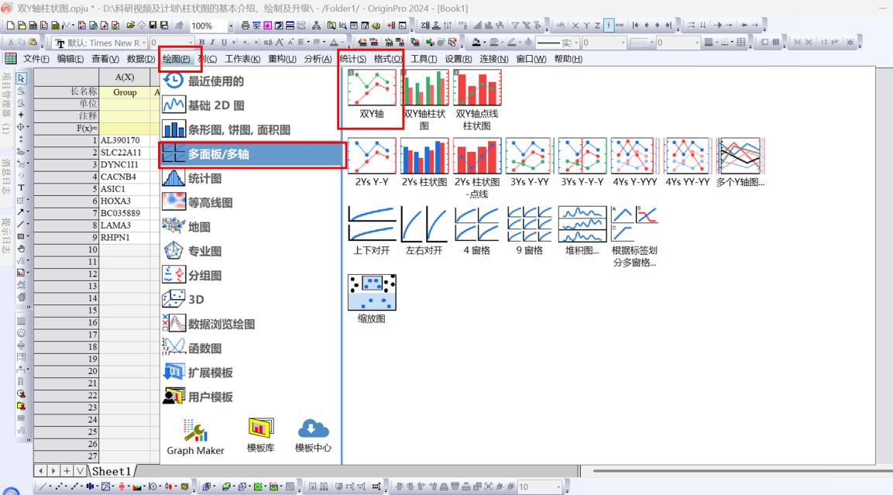The width and height of the screenshot is (893, 495).
Task: Select cell containing AL390170
Action: pyautogui.click(x=125, y=140)
